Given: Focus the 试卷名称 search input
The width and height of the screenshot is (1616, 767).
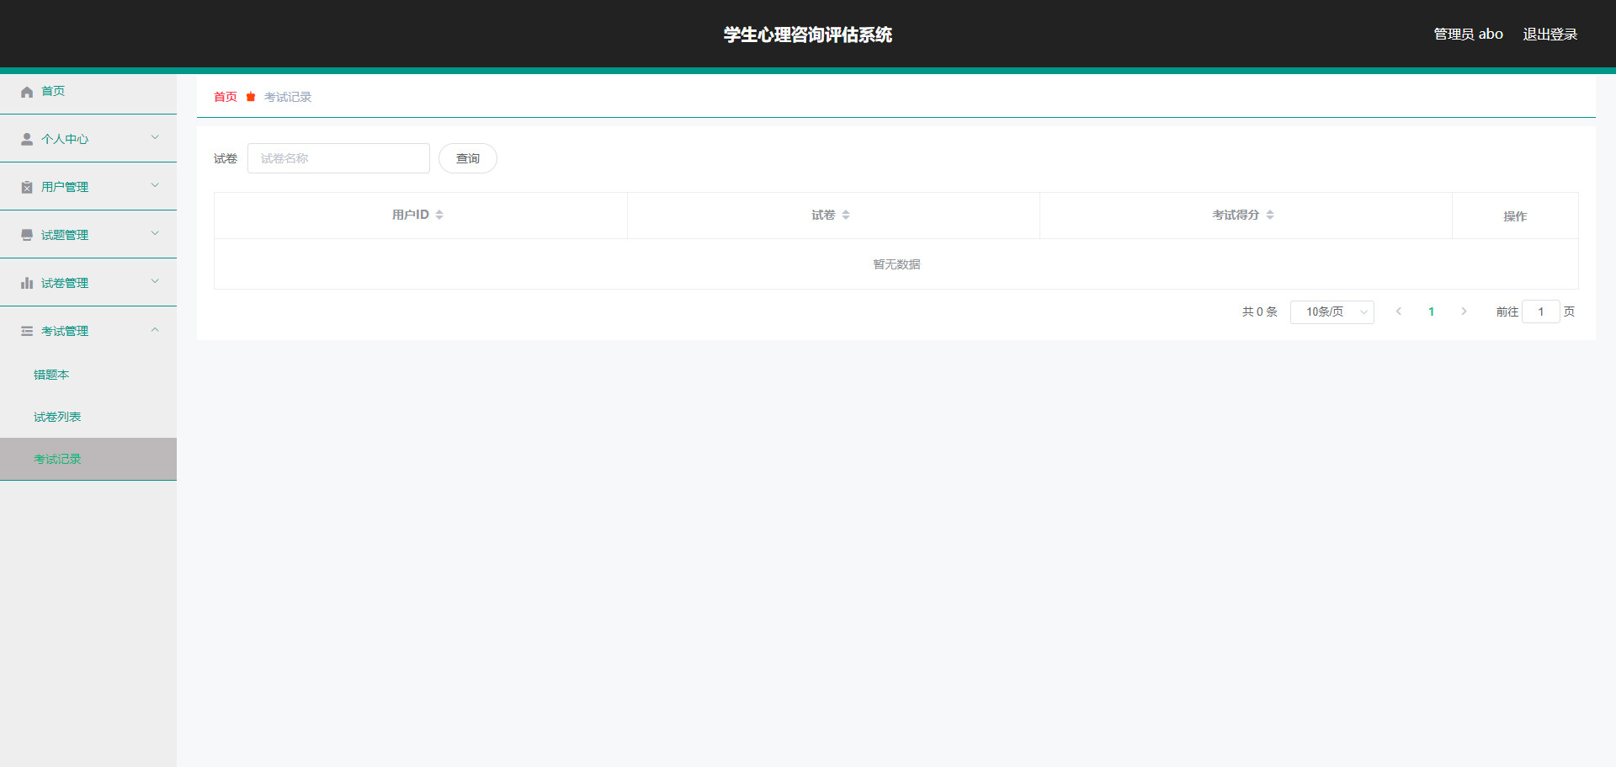Looking at the screenshot, I should tap(338, 158).
